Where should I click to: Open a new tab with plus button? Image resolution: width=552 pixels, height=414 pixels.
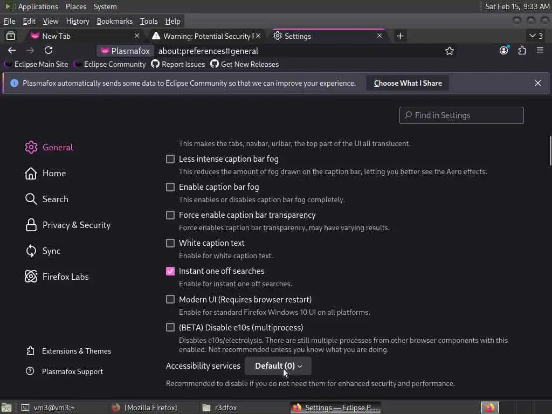pyautogui.click(x=401, y=36)
